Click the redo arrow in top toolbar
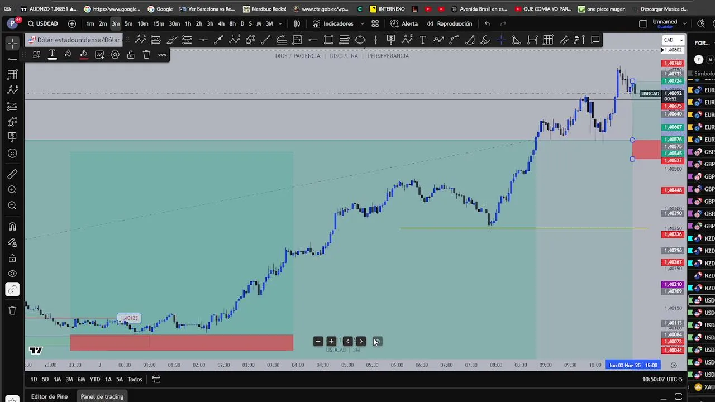Image resolution: width=715 pixels, height=402 pixels. 503,23
